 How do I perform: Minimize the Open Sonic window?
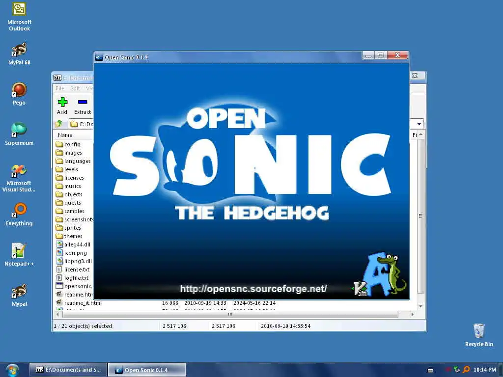coord(368,55)
